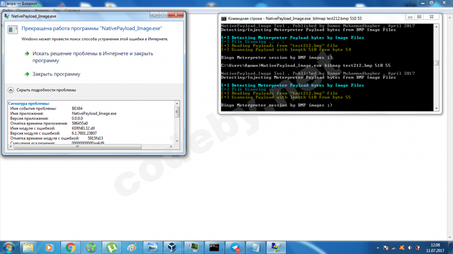
Task: Click the 'Сигнатура проблемы:' heading
Action: (29, 103)
